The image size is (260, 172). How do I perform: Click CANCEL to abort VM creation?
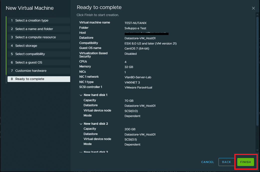207,162
